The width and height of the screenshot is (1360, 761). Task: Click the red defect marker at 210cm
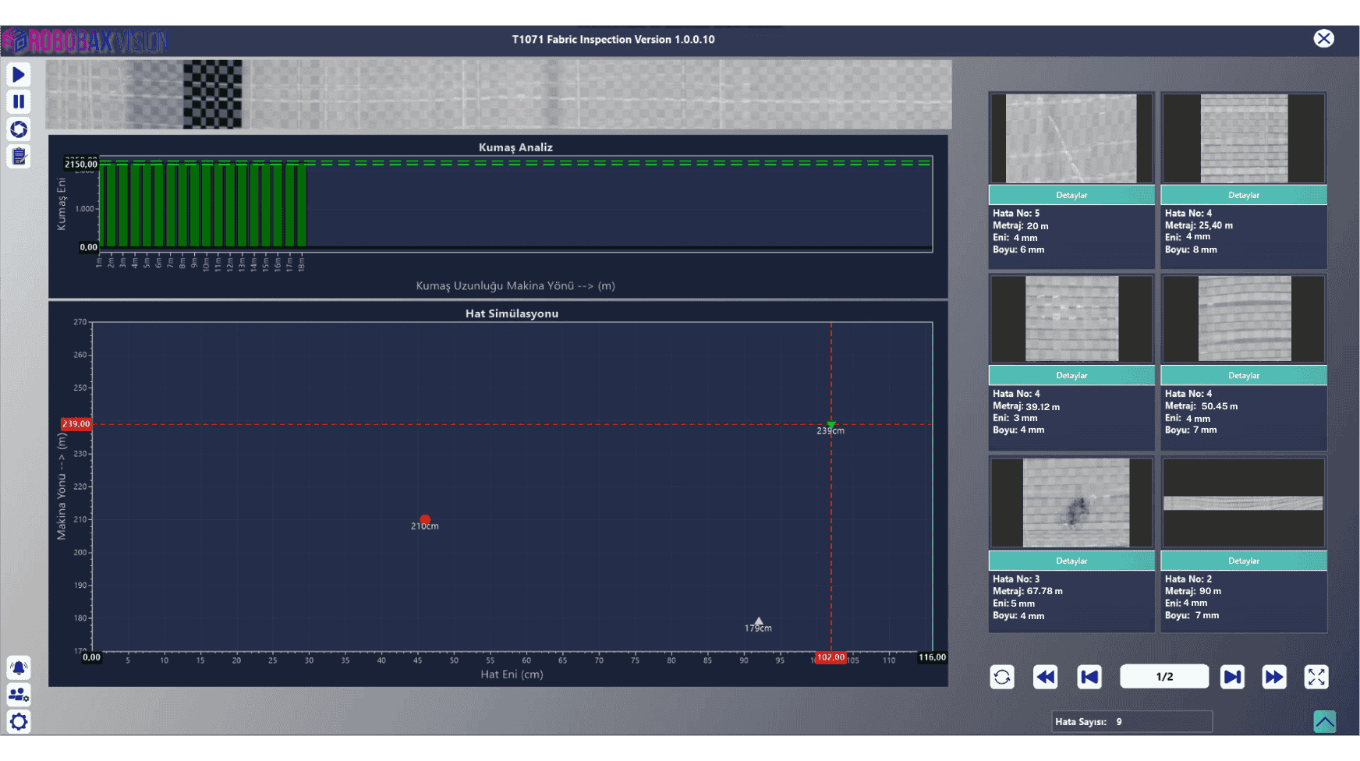pos(425,519)
